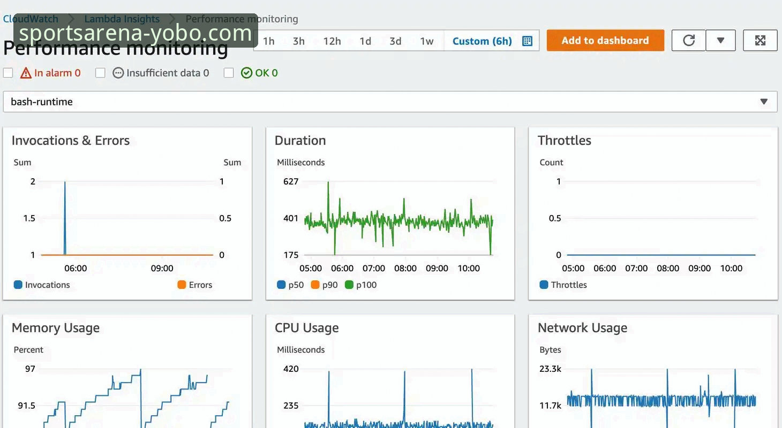Toggle the blue Invocations legend swatch

click(18, 285)
